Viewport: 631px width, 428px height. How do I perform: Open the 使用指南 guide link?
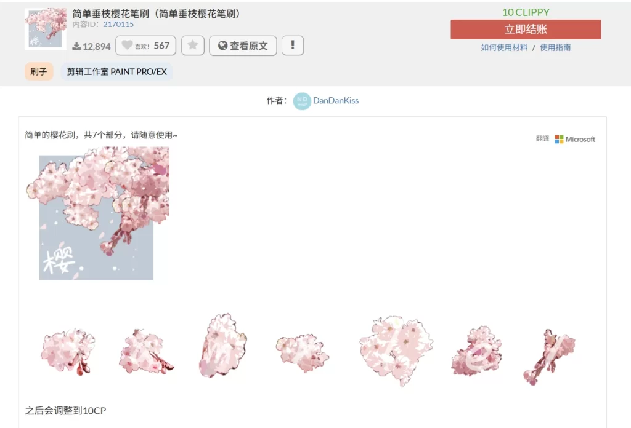click(555, 47)
